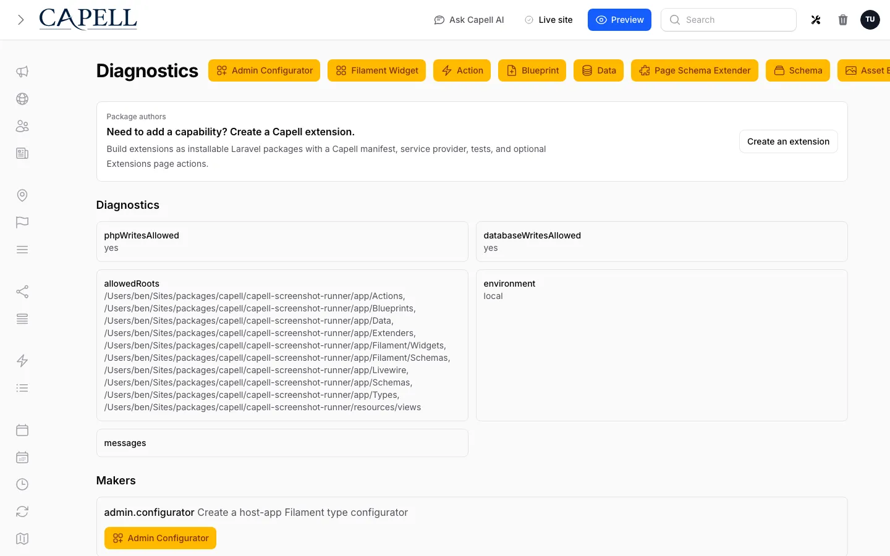This screenshot has width=890, height=556.
Task: Open the TU user avatar menu
Action: coord(870,20)
